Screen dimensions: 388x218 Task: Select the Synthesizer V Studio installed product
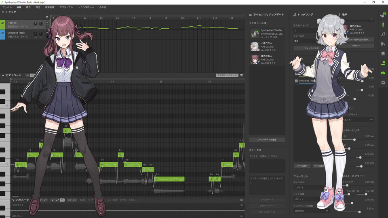coord(267,34)
